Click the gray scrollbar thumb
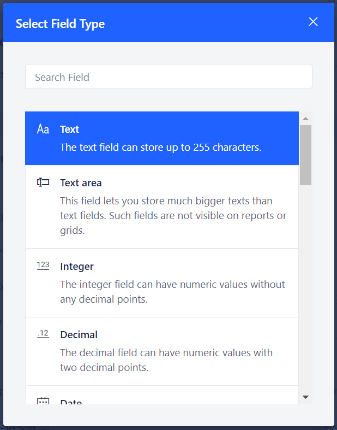337x430 pixels. pos(305,155)
